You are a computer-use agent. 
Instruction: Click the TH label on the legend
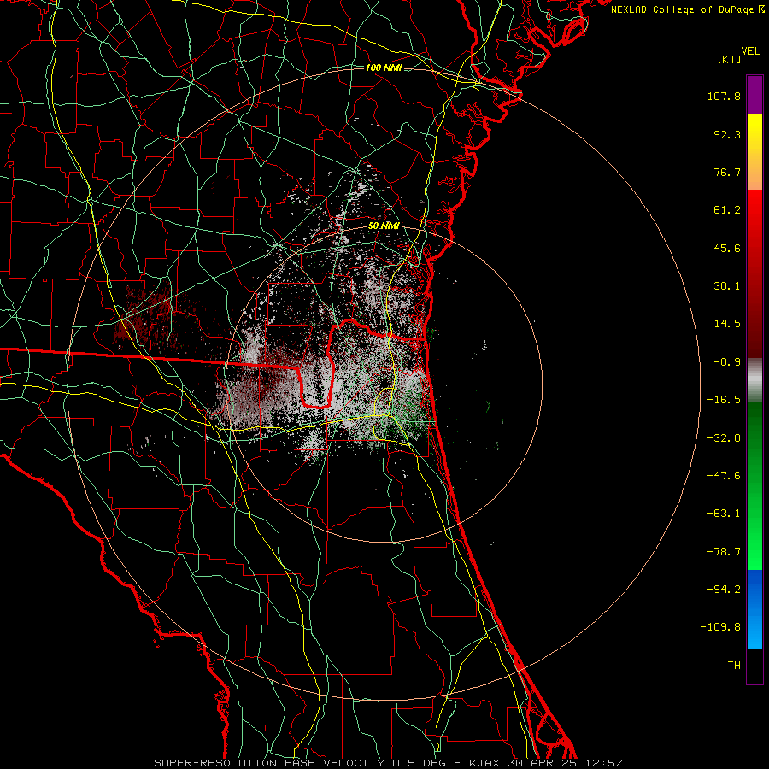[x=734, y=666]
